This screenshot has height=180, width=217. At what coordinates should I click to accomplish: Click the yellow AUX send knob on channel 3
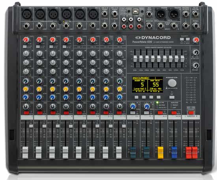pos(52,89)
